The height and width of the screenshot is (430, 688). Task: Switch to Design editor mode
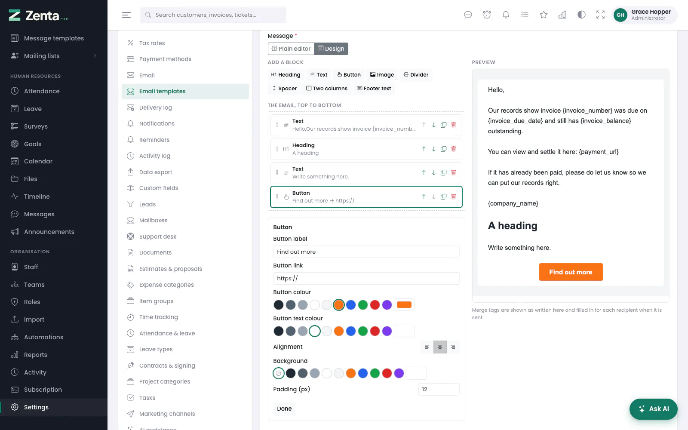(x=331, y=49)
